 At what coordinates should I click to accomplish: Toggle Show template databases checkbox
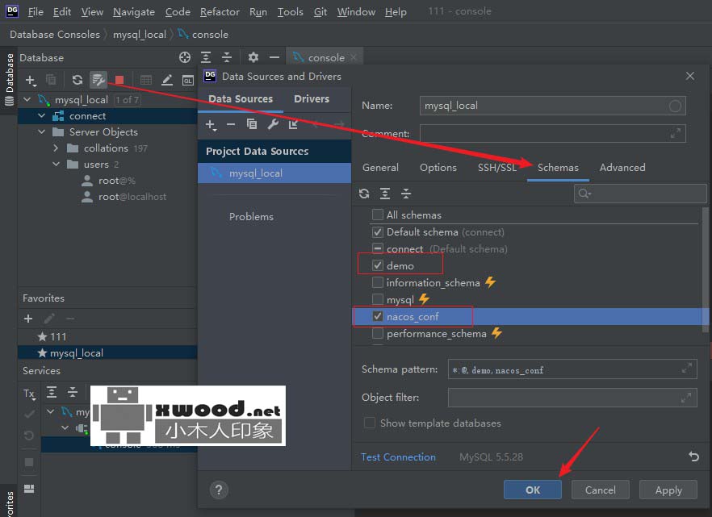tap(370, 423)
